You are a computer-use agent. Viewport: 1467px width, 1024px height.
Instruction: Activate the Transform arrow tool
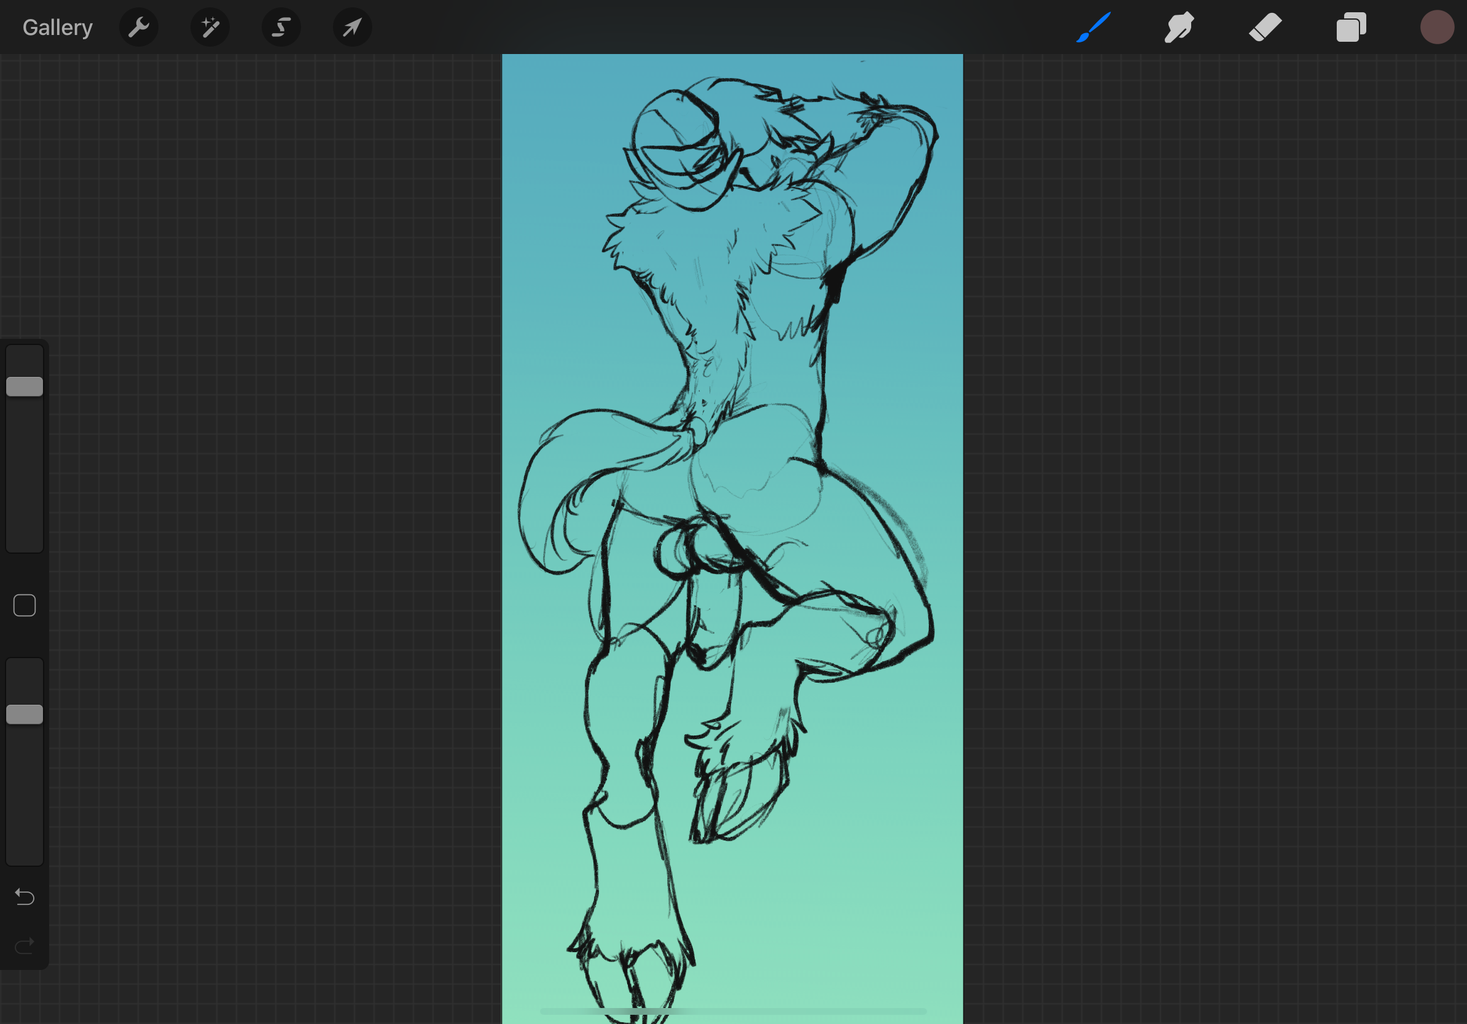352,28
